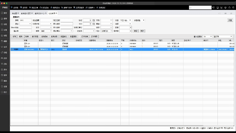This screenshot has width=236, height=133.
Task: Open 预订订单 in the top toolbar
Action: pyautogui.click(x=34, y=8)
